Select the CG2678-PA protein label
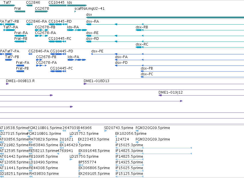 coord(46,63)
